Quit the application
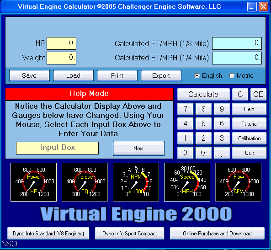271x250 pixels. (x=249, y=153)
